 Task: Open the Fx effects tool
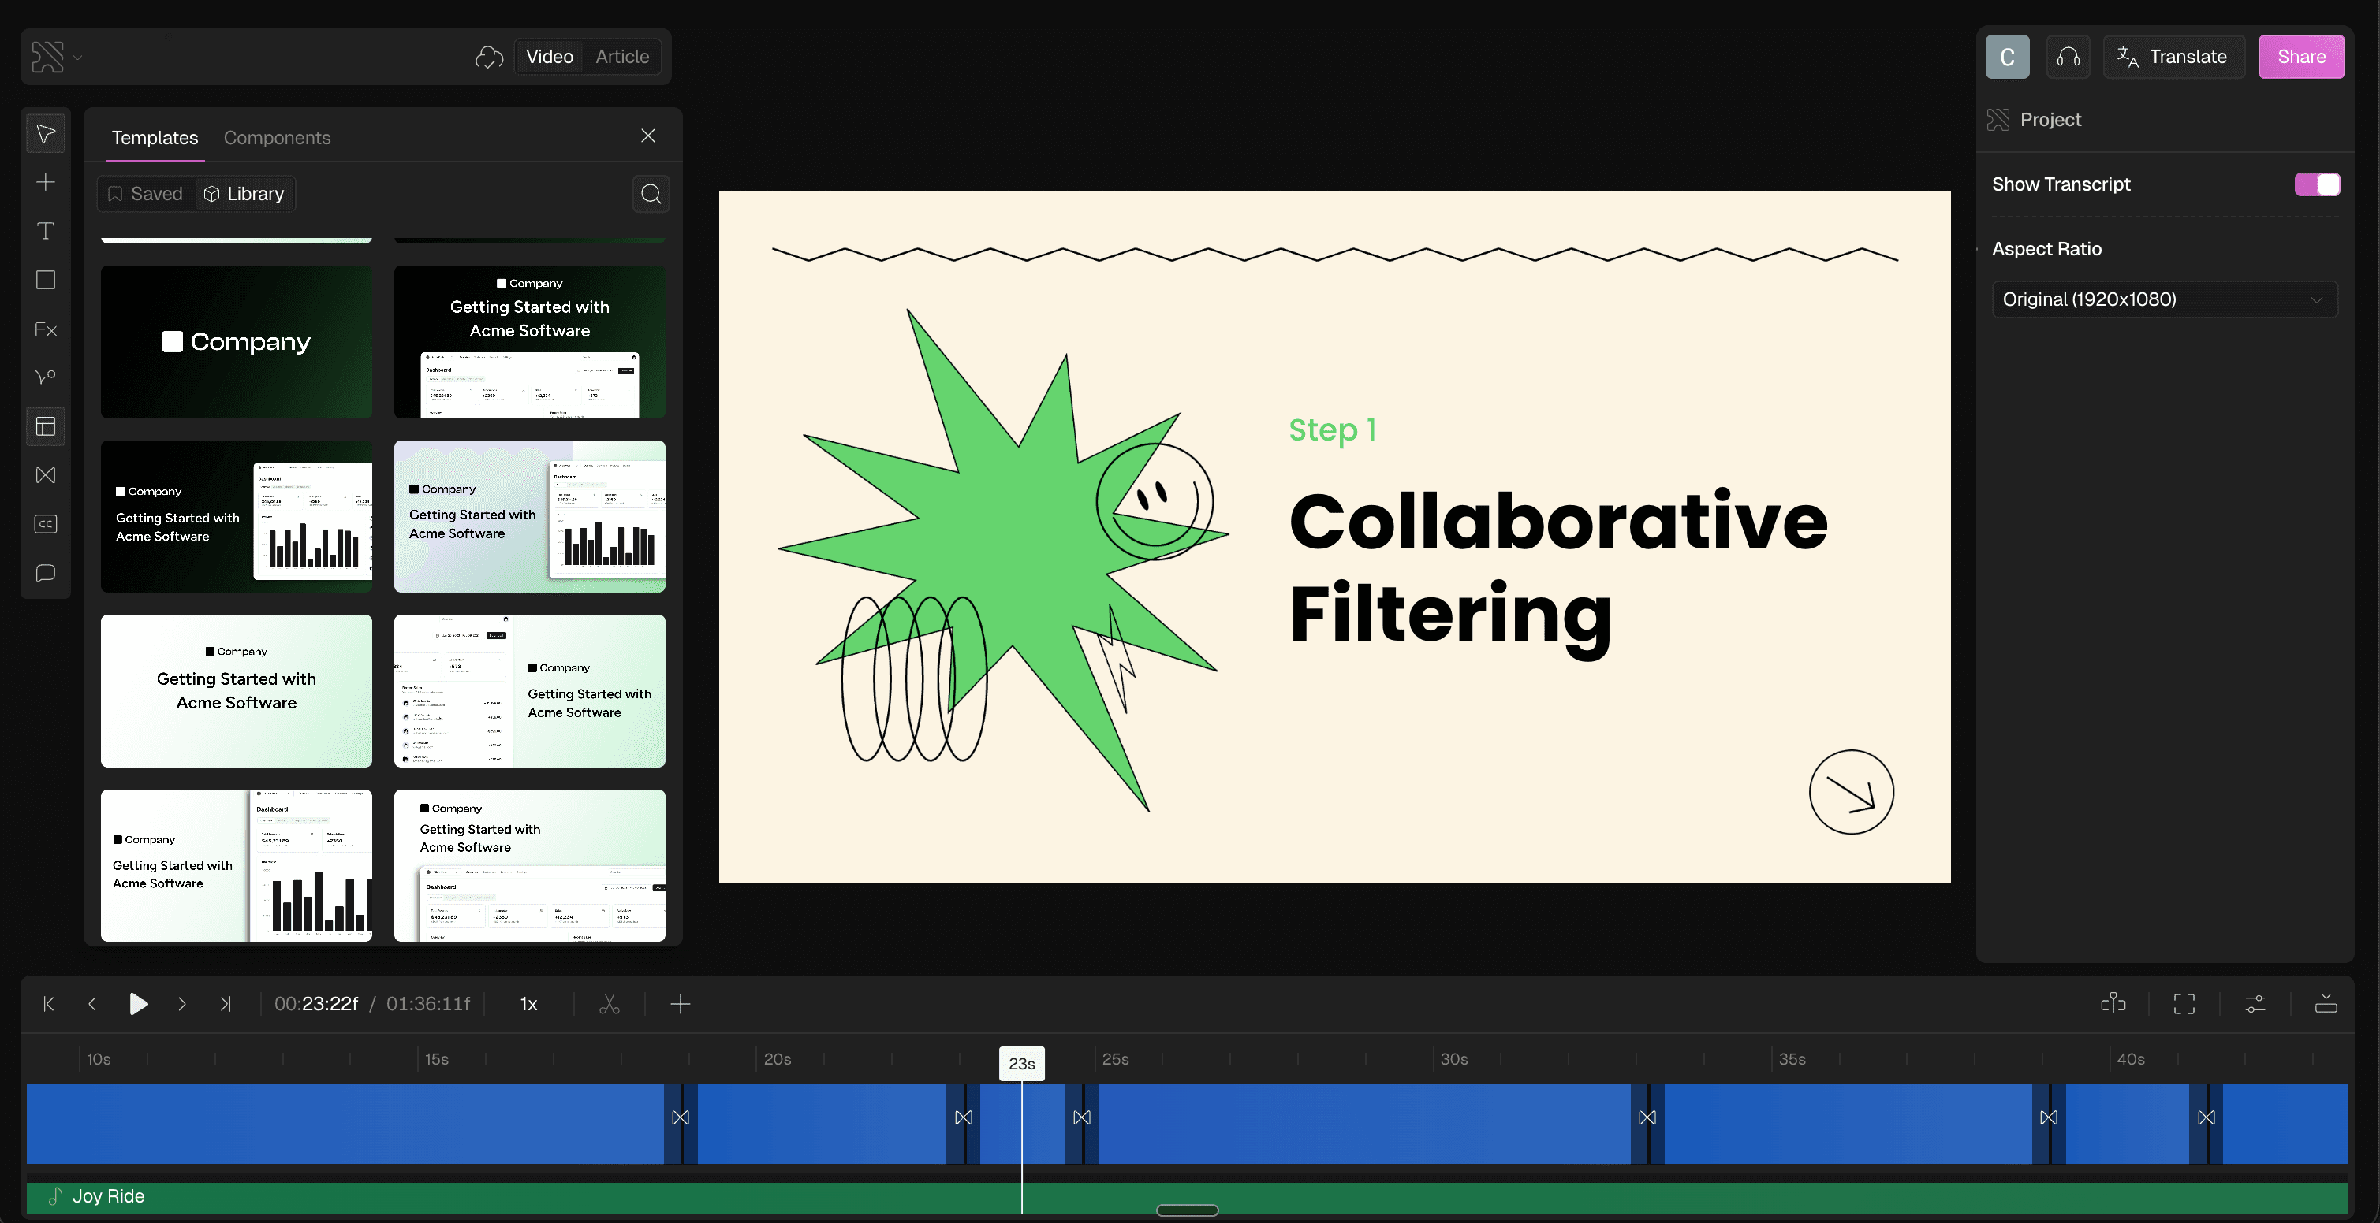(x=45, y=329)
